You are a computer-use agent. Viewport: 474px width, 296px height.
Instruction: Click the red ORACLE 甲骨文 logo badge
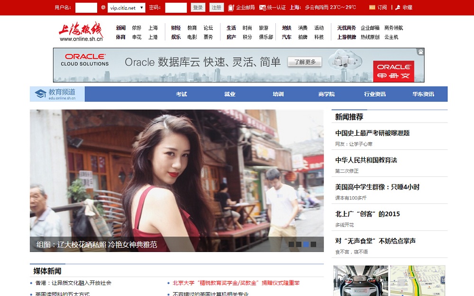coord(393,71)
